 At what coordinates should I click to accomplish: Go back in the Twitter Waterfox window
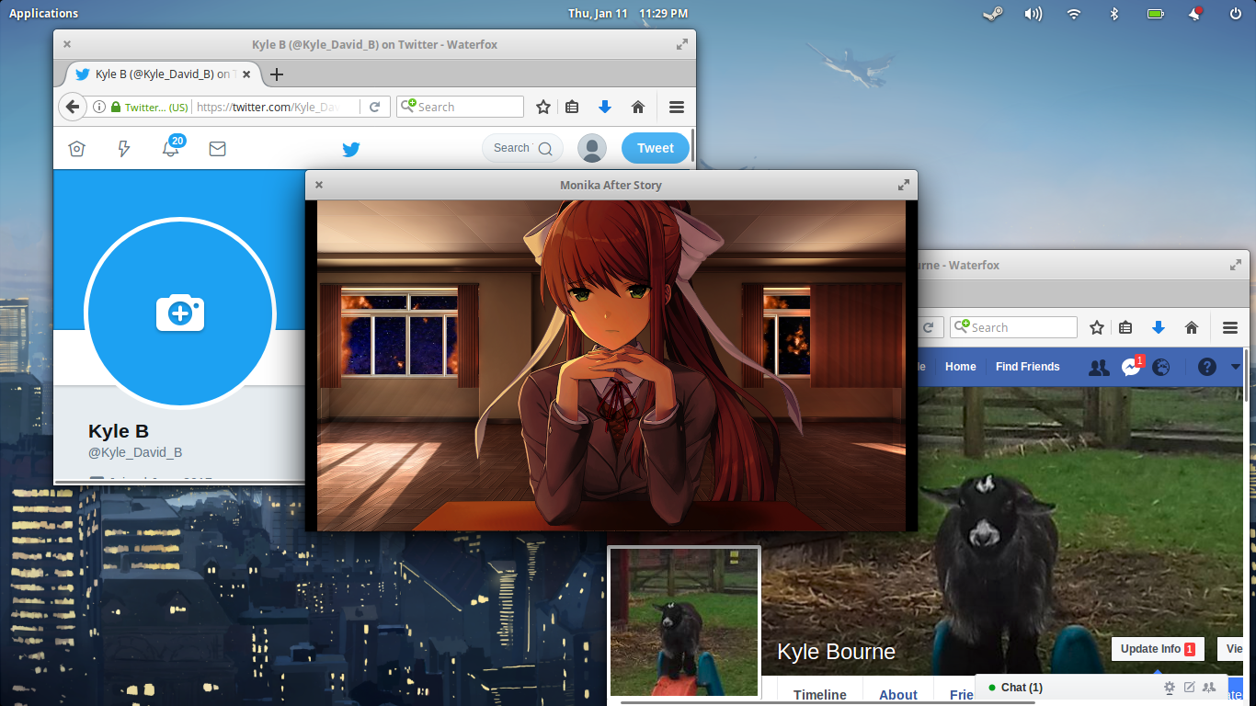tap(73, 107)
